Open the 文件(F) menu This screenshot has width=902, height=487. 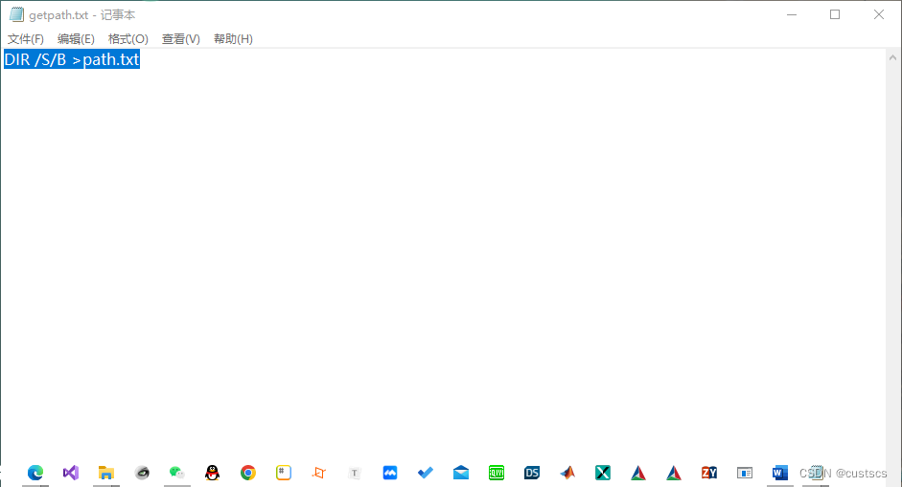click(25, 39)
